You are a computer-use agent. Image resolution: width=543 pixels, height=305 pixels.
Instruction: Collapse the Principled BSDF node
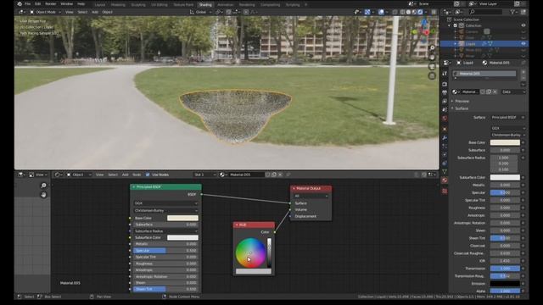coord(134,187)
